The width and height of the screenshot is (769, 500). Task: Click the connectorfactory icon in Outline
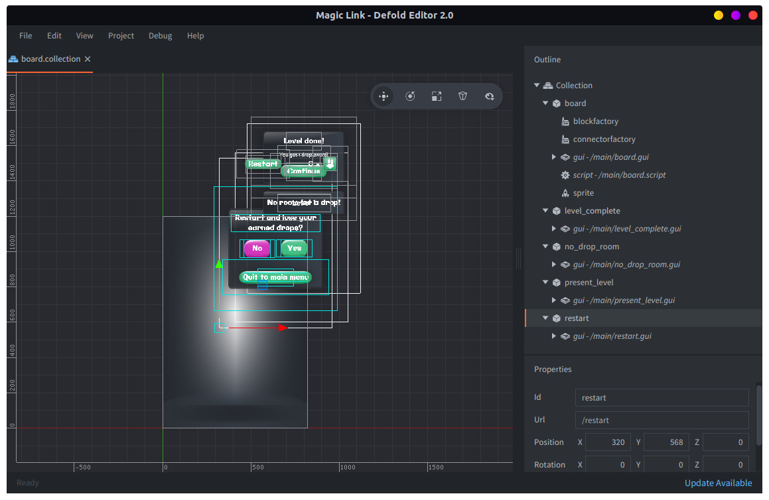pos(565,139)
